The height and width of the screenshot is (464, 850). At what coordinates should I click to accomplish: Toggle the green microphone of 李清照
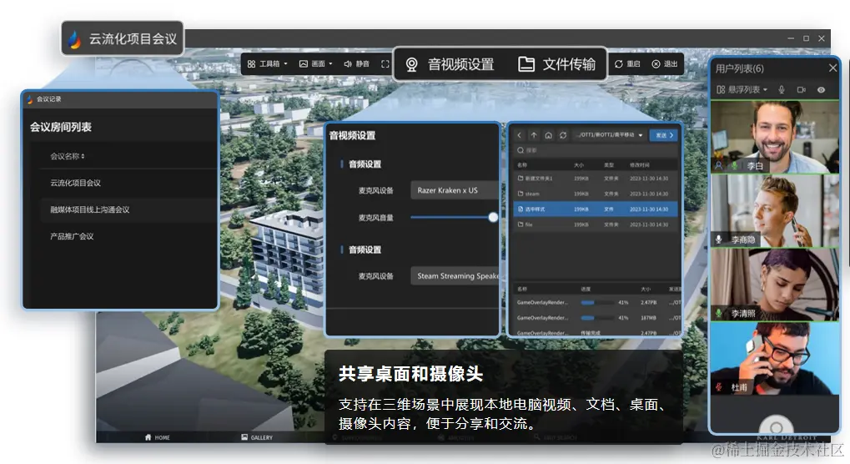click(719, 313)
